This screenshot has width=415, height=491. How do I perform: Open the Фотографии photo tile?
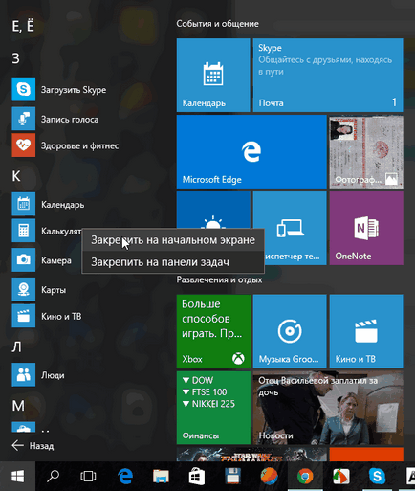coord(366,151)
